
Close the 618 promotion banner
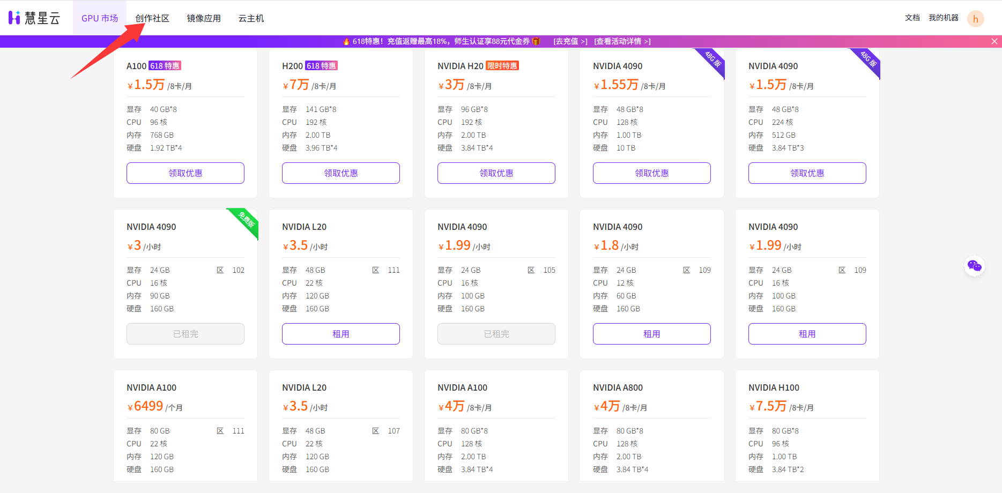[994, 41]
